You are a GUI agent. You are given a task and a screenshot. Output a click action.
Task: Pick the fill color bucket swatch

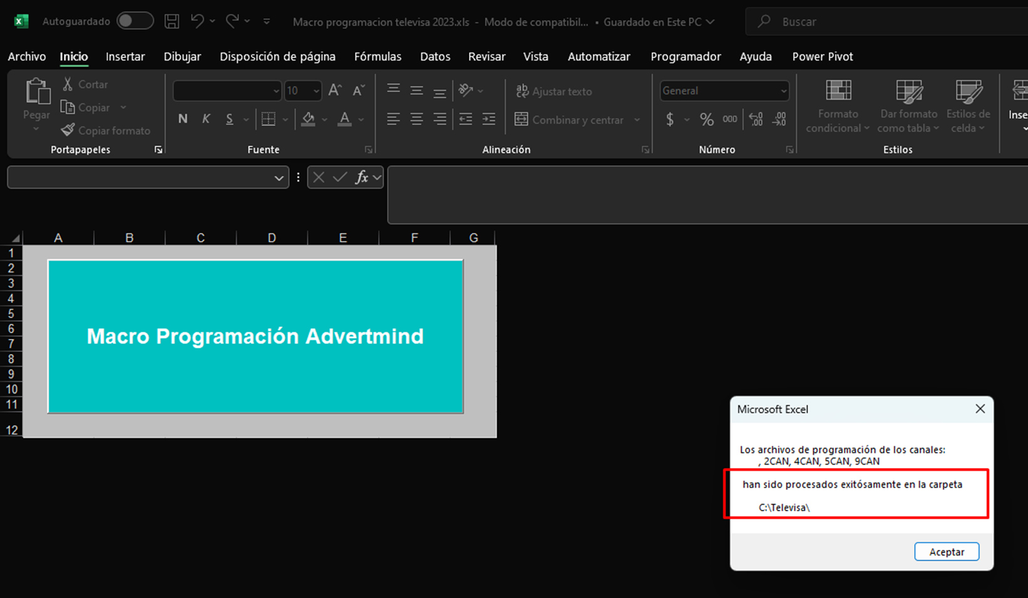308,119
